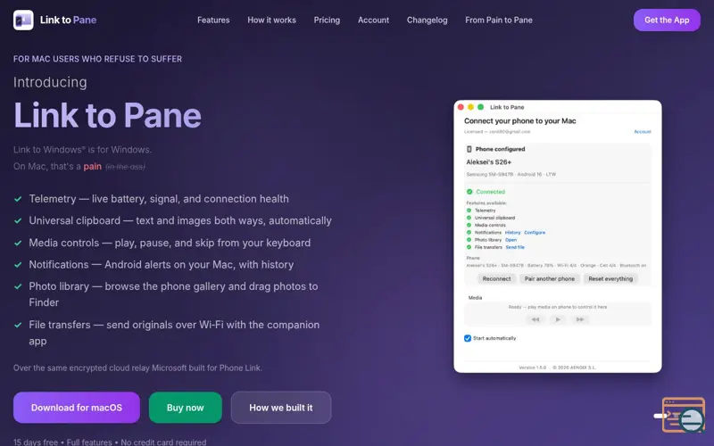Screen dimensions: 714x446
Task: Open notifications History link
Action: tap(512, 233)
